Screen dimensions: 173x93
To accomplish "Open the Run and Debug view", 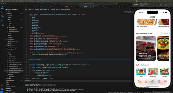I will pos(2,21).
